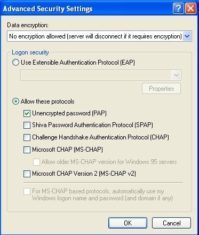Click the greyed Properties button
199x235 pixels.
(161, 89)
